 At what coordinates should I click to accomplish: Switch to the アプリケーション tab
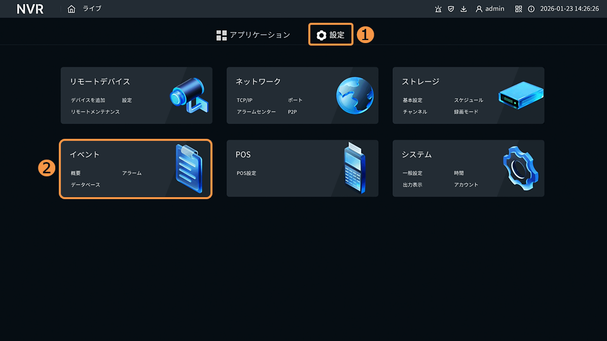(x=254, y=35)
